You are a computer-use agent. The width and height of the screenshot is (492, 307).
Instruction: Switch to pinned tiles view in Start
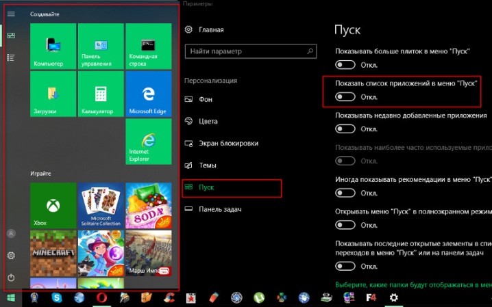[11, 36]
